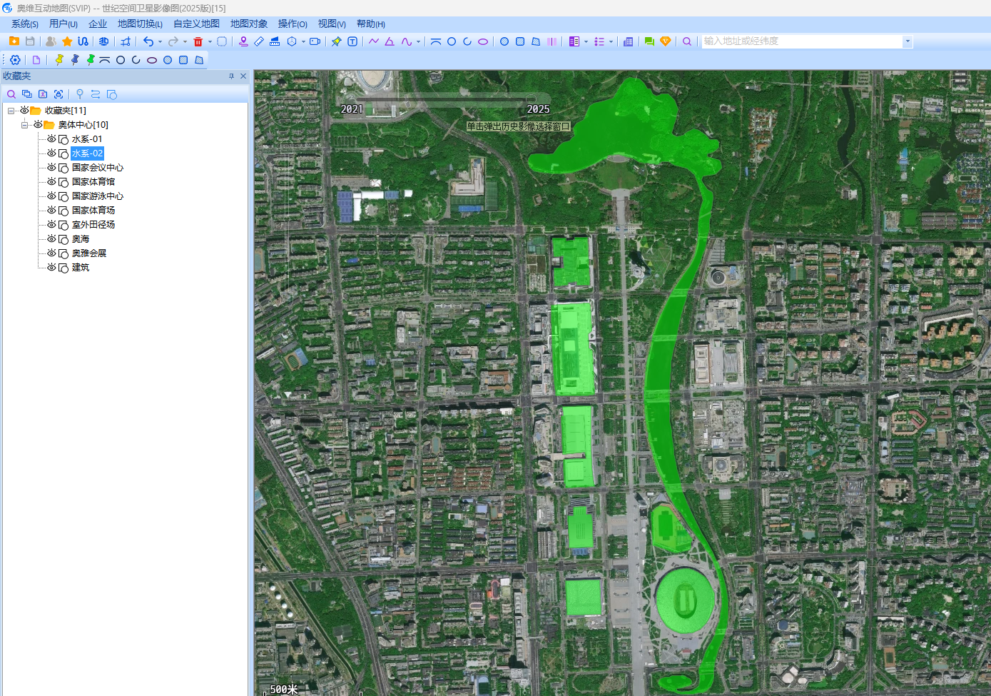Click the 3D globe view icon
Screen dimensions: 991x696
pos(103,41)
